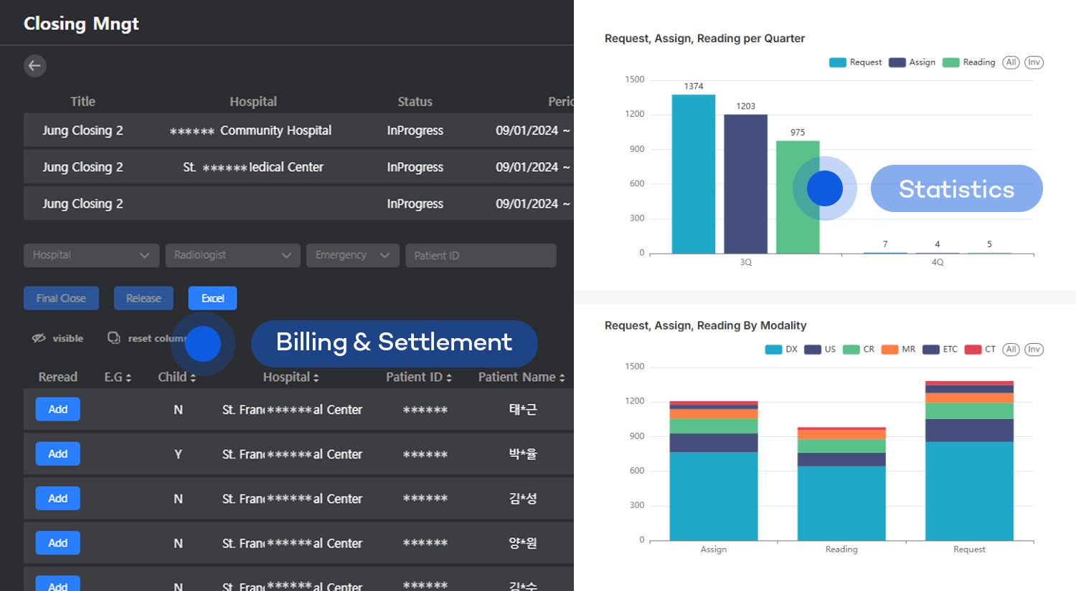Toggle CT legend in modality chart
Image resolution: width=1076 pixels, height=591 pixels.
click(980, 350)
